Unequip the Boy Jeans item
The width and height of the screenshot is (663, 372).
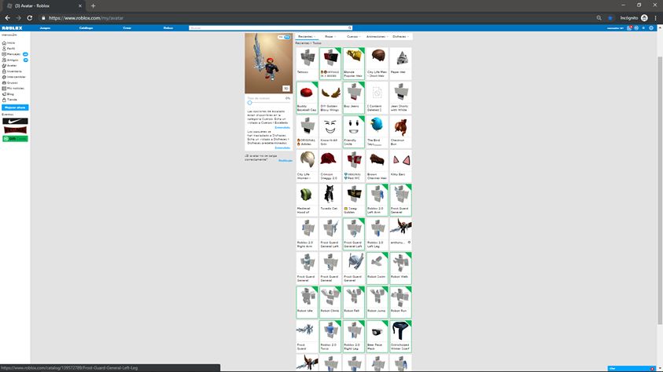[x=353, y=97]
